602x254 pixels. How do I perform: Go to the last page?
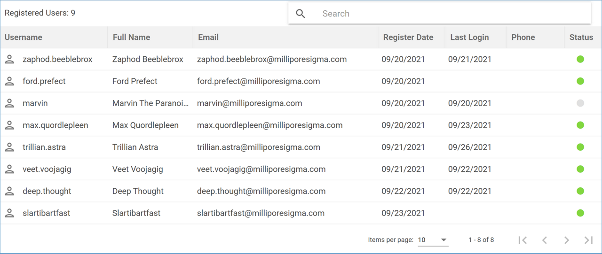coord(588,240)
